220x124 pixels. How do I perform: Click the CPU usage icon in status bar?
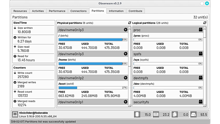(x=137, y=114)
